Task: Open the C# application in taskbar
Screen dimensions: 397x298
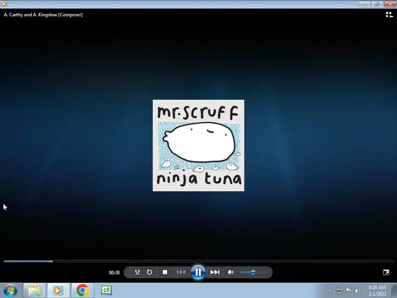Action: (106, 290)
